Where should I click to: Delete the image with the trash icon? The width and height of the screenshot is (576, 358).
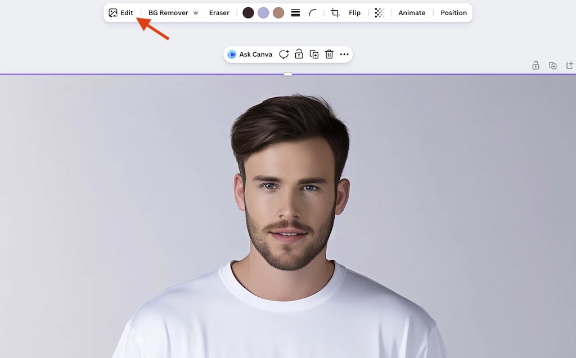(x=329, y=54)
